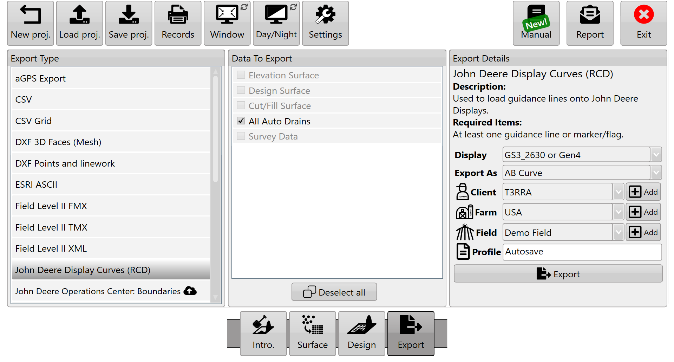Check the Elevation Surface checkbox

click(x=241, y=75)
